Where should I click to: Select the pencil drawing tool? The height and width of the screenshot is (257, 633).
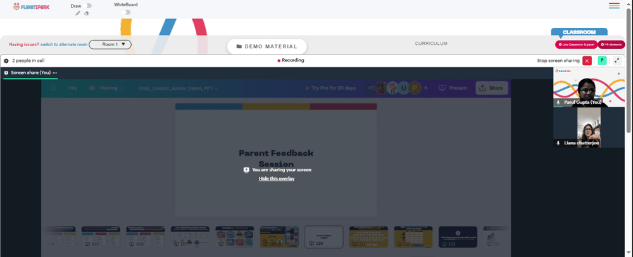[78, 13]
